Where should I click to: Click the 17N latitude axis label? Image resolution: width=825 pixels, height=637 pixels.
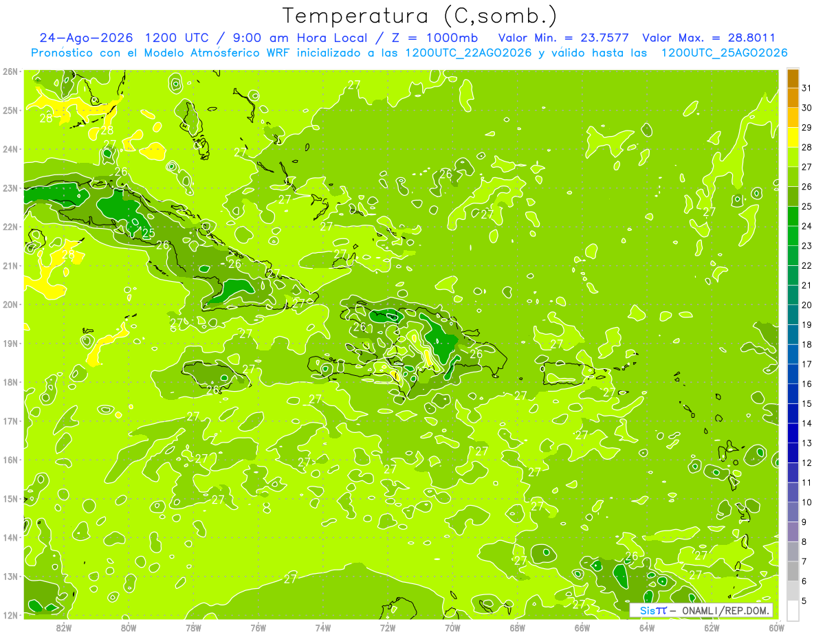[10, 421]
